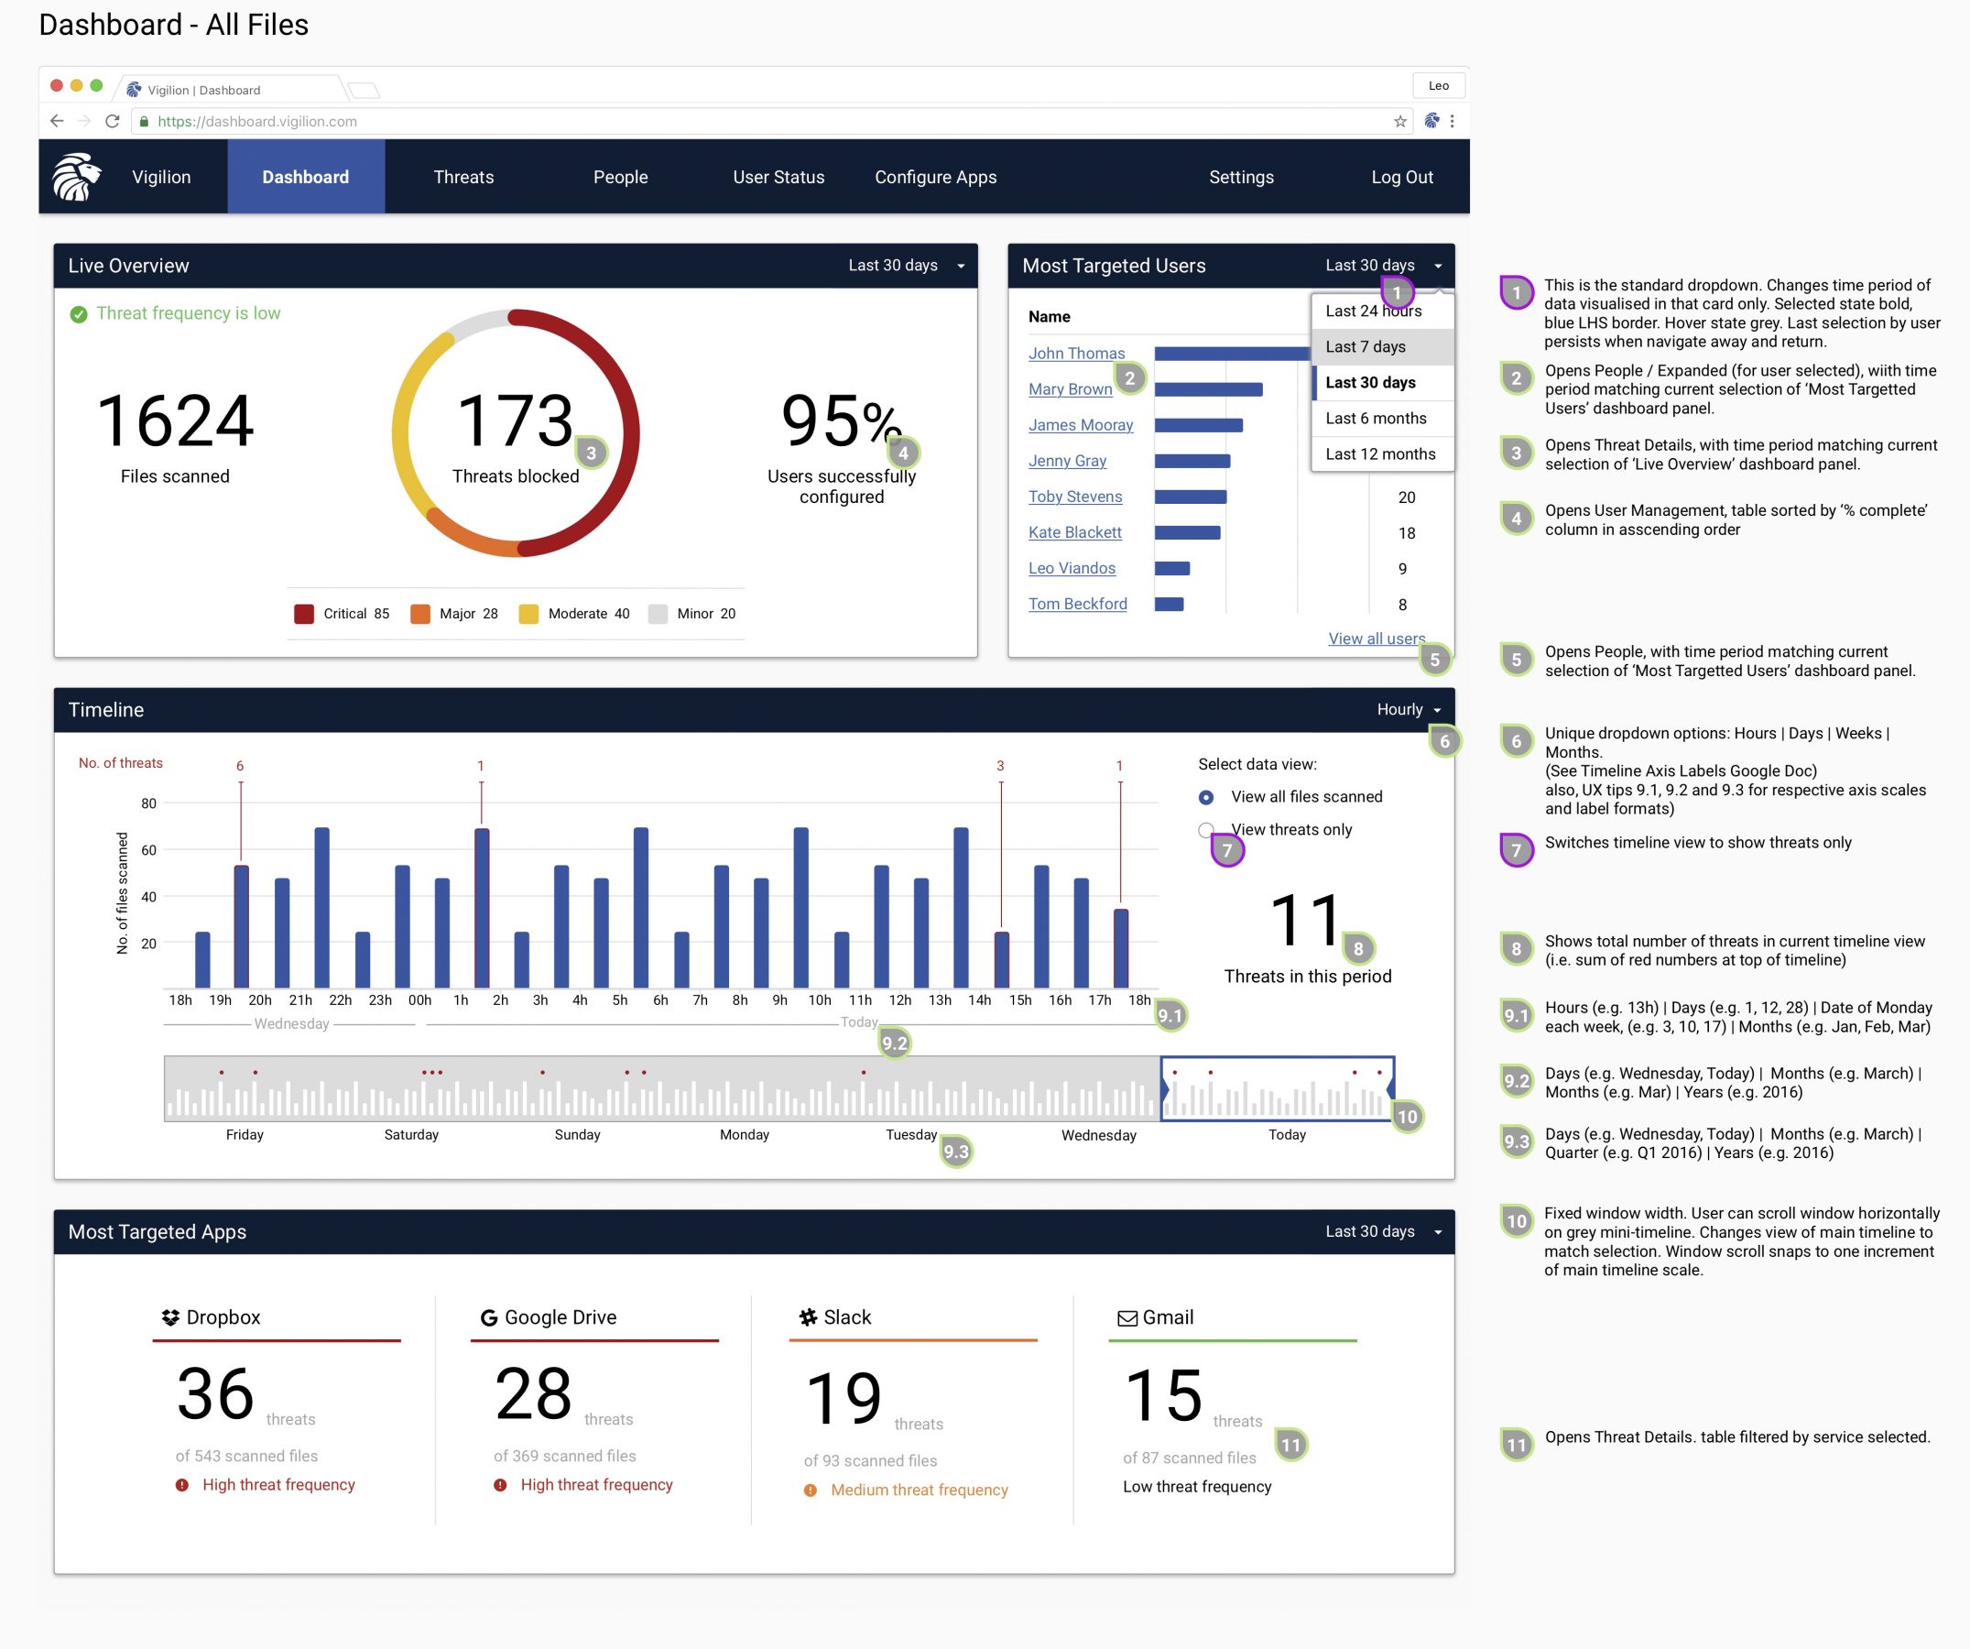Viewport: 1970px width, 1649px height.
Task: Go to Settings in the top navigation
Action: click(x=1241, y=177)
